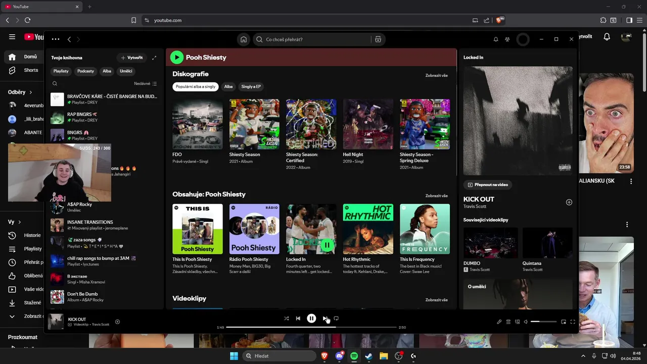
Task: Open the FDO album cover
Action: tap(197, 124)
